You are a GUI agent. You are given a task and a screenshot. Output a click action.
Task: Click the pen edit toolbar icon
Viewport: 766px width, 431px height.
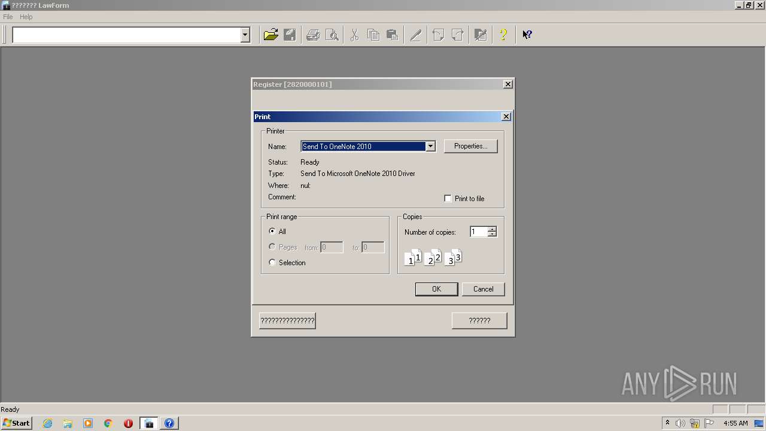[x=416, y=35]
